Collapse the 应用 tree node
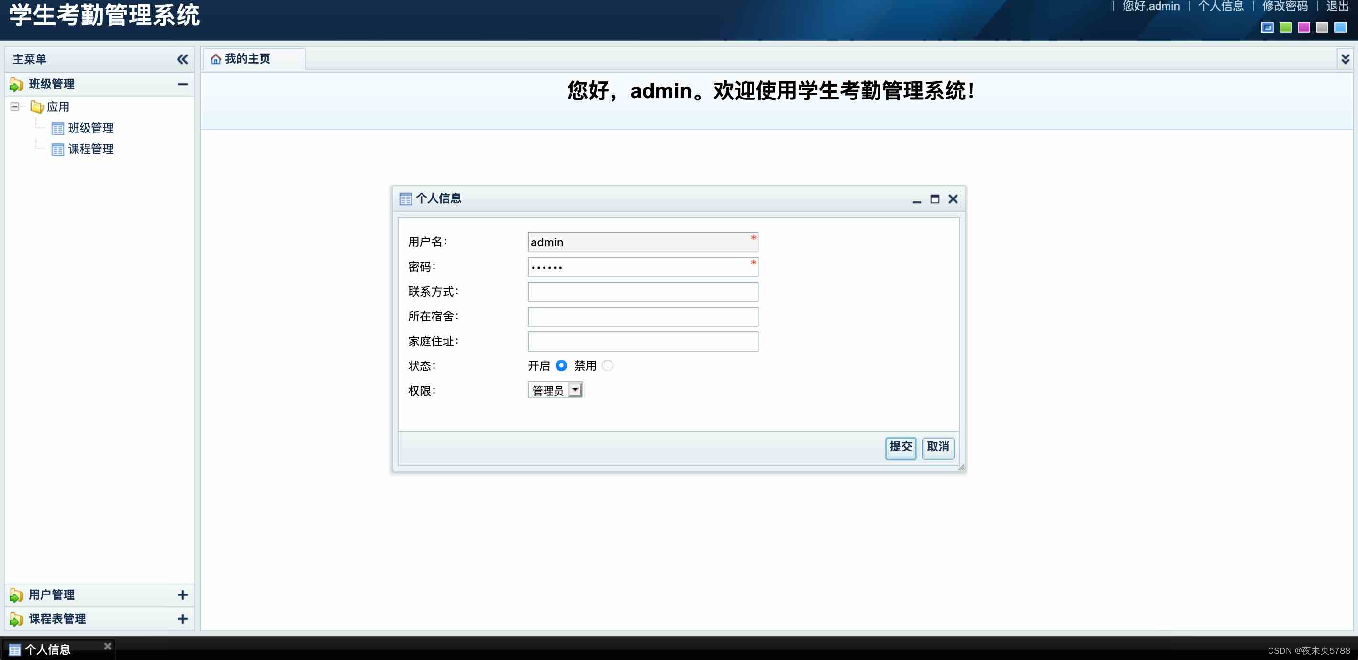The width and height of the screenshot is (1358, 660). pyautogui.click(x=15, y=107)
